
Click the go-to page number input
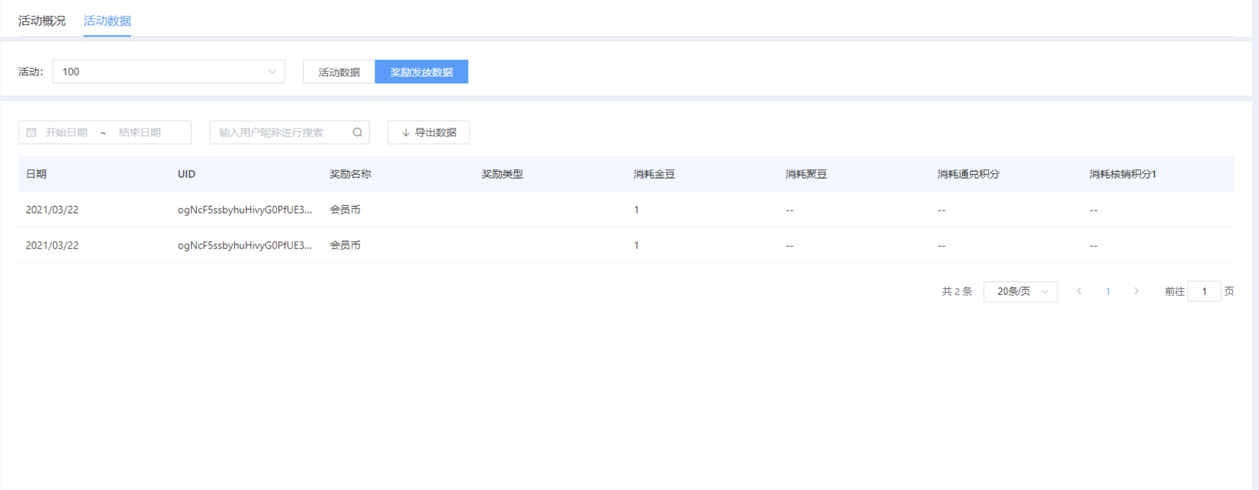click(x=1204, y=292)
